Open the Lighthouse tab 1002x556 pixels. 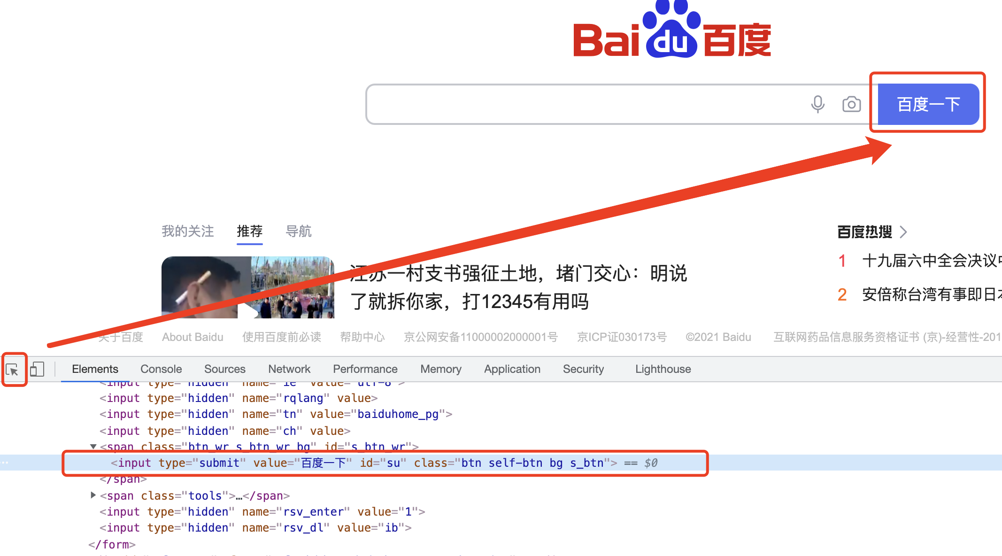click(663, 369)
